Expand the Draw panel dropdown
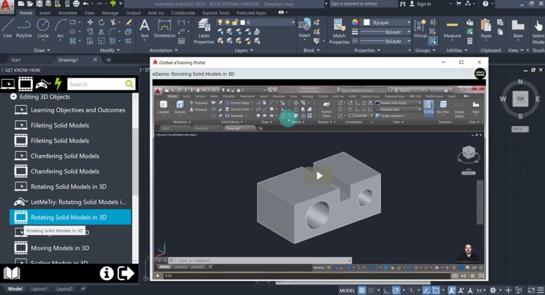This screenshot has width=545, height=295. click(42, 50)
